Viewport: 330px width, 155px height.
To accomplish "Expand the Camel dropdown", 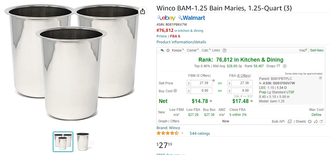I will pos(192,50).
